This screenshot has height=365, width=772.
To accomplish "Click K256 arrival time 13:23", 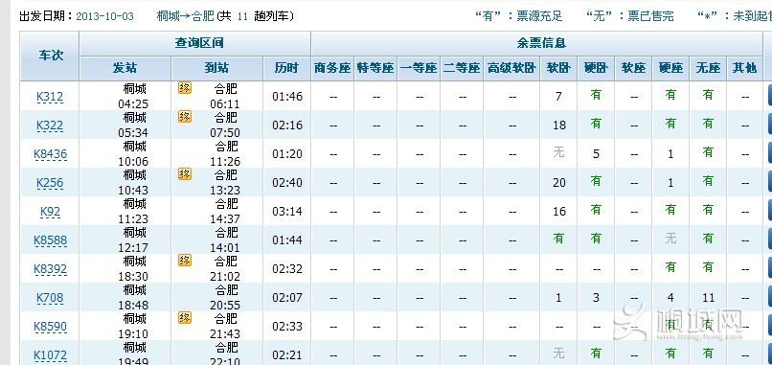I will pos(225,190).
